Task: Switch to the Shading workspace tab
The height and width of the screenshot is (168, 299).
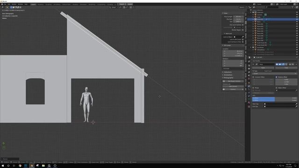Action: pyautogui.click(x=75, y=4)
